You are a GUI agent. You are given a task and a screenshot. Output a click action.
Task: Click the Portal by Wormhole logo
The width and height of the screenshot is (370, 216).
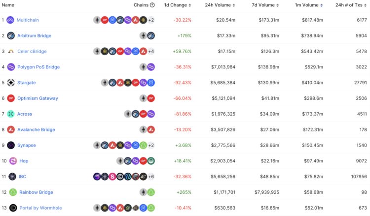[x=13, y=208]
